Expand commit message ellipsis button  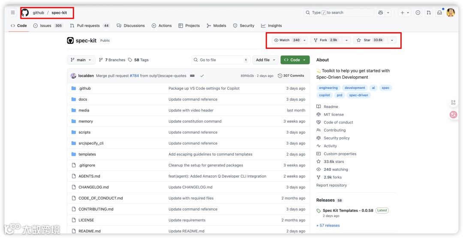coord(192,76)
